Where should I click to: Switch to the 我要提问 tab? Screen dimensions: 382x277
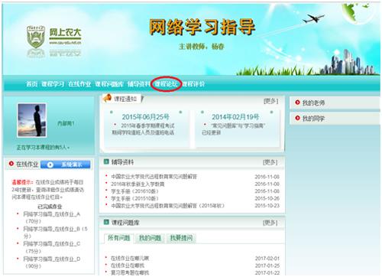[x=181, y=238]
